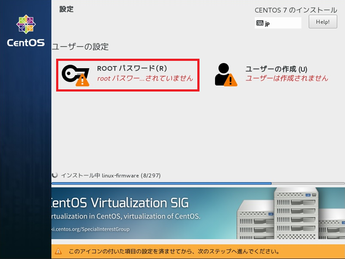Click the ROOT password key icon
Image resolution: width=345 pixels, height=259 pixels.
pyautogui.click(x=76, y=75)
